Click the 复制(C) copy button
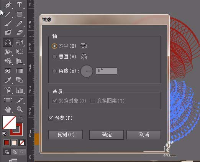 pos(66,135)
